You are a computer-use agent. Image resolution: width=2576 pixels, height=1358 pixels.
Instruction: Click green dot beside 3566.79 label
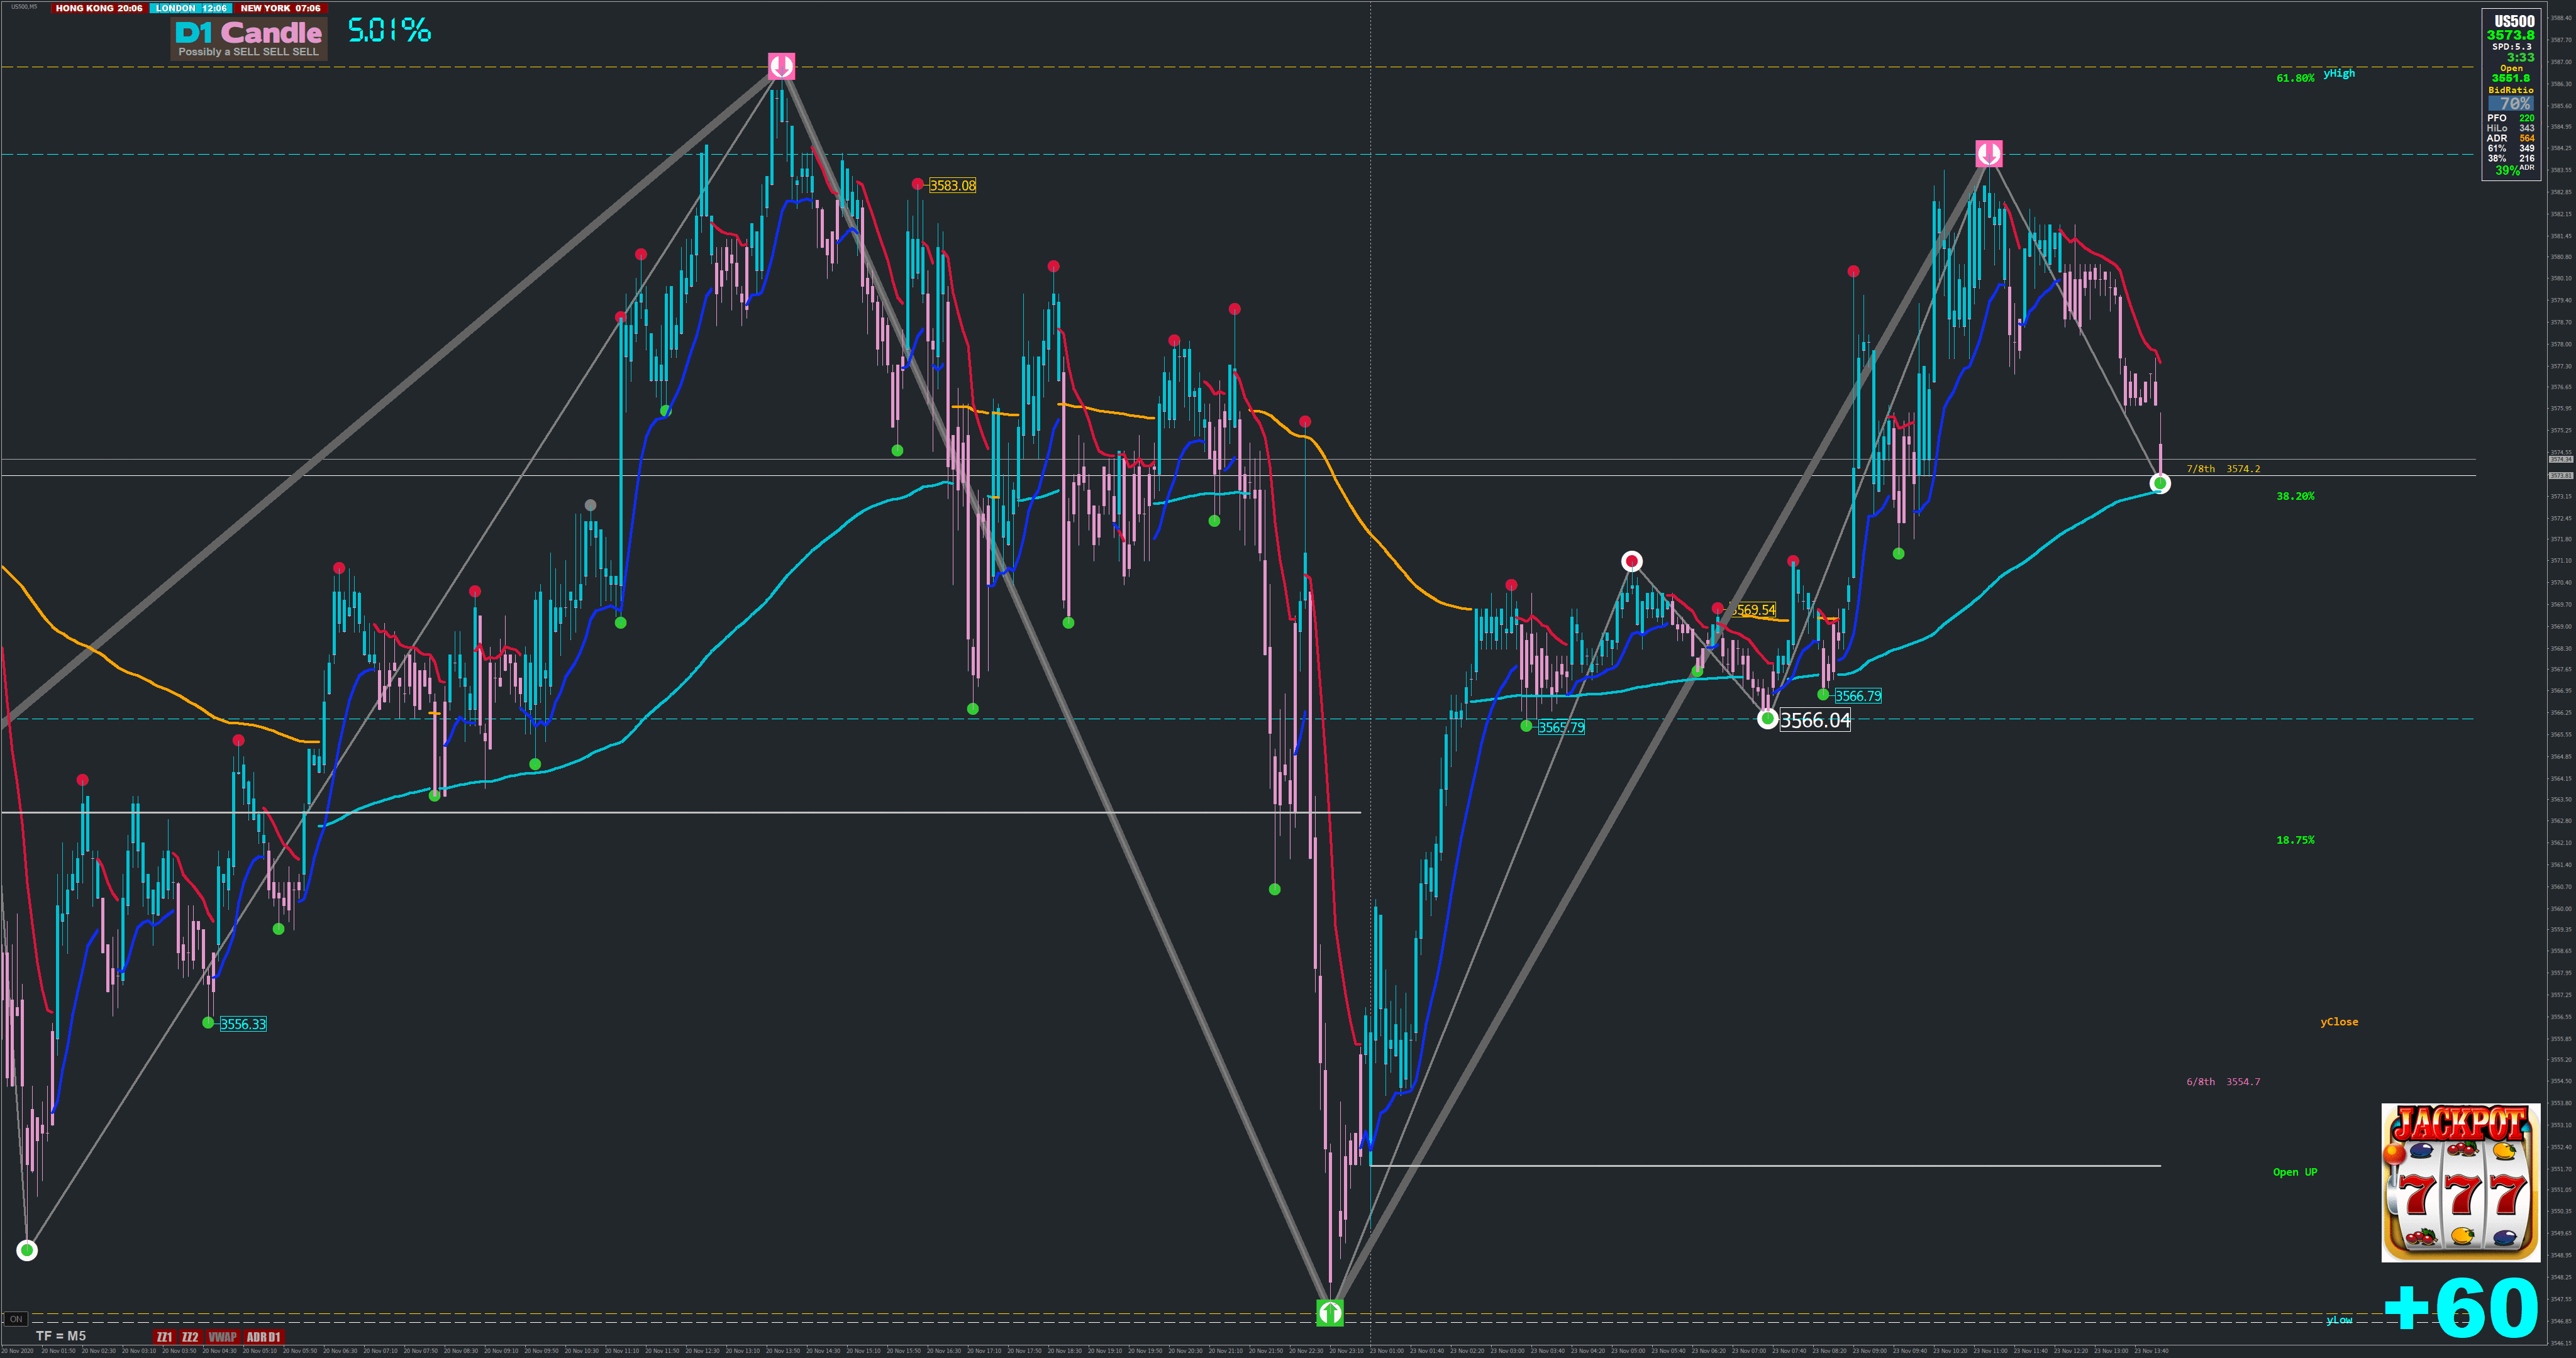click(x=1823, y=695)
